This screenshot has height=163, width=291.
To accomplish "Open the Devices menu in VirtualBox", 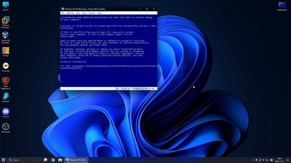I will (92, 13).
